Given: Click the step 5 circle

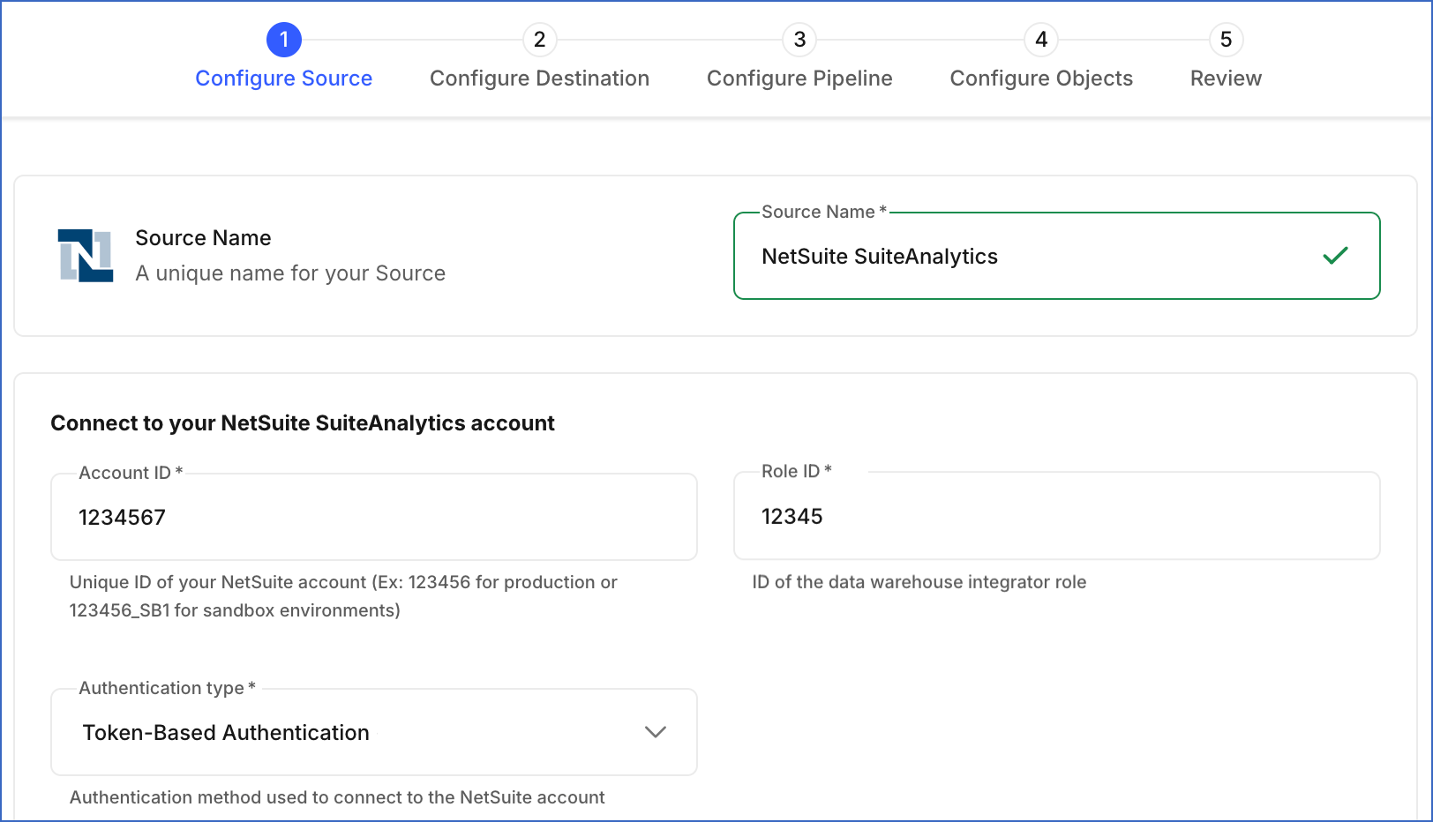Looking at the screenshot, I should [1225, 39].
